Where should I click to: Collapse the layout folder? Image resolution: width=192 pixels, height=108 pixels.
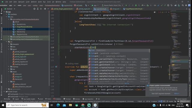[x=9, y=49]
